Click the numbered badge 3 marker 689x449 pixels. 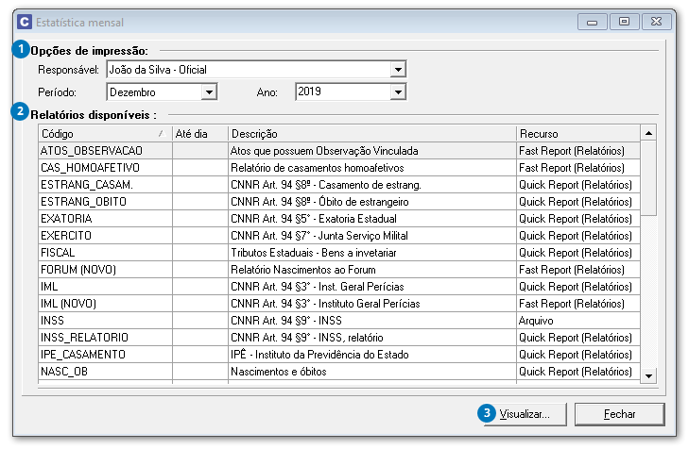486,413
